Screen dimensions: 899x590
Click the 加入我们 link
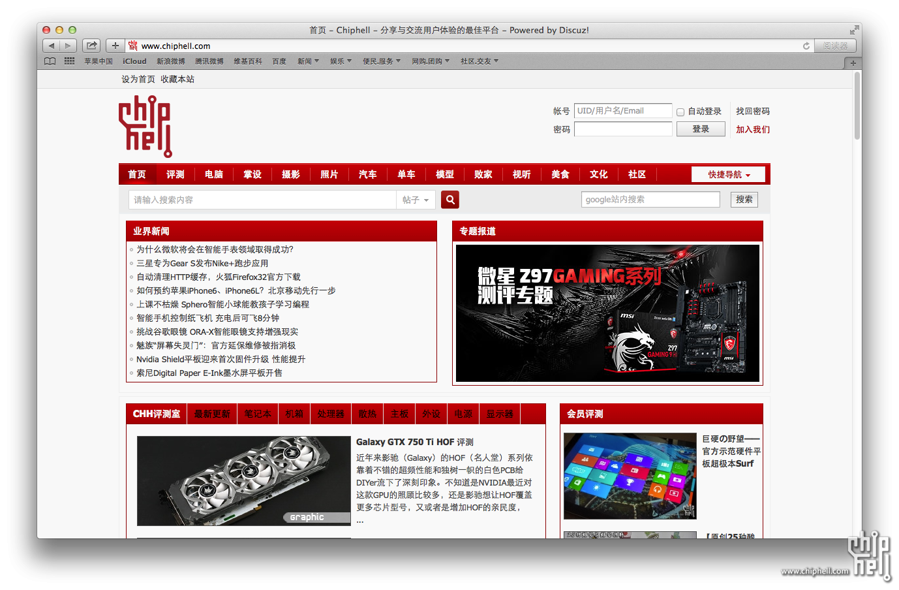click(753, 129)
